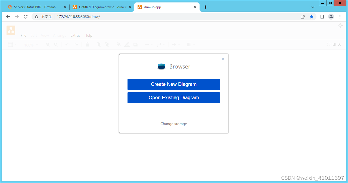Viewport: 348px width, 183px height.
Task: Click the Open Existing Diagram button
Action: point(174,98)
